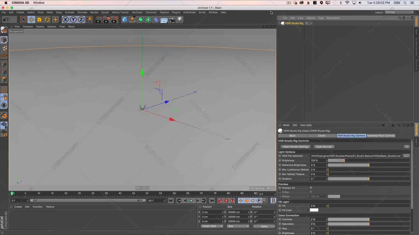Click the Open Browser button
This screenshot has height=235, width=419.
tap(324, 147)
